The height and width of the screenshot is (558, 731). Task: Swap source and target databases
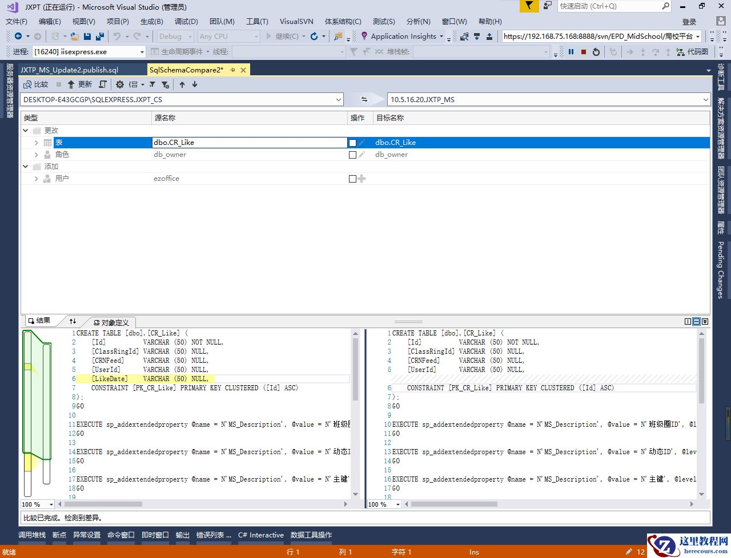[364, 99]
